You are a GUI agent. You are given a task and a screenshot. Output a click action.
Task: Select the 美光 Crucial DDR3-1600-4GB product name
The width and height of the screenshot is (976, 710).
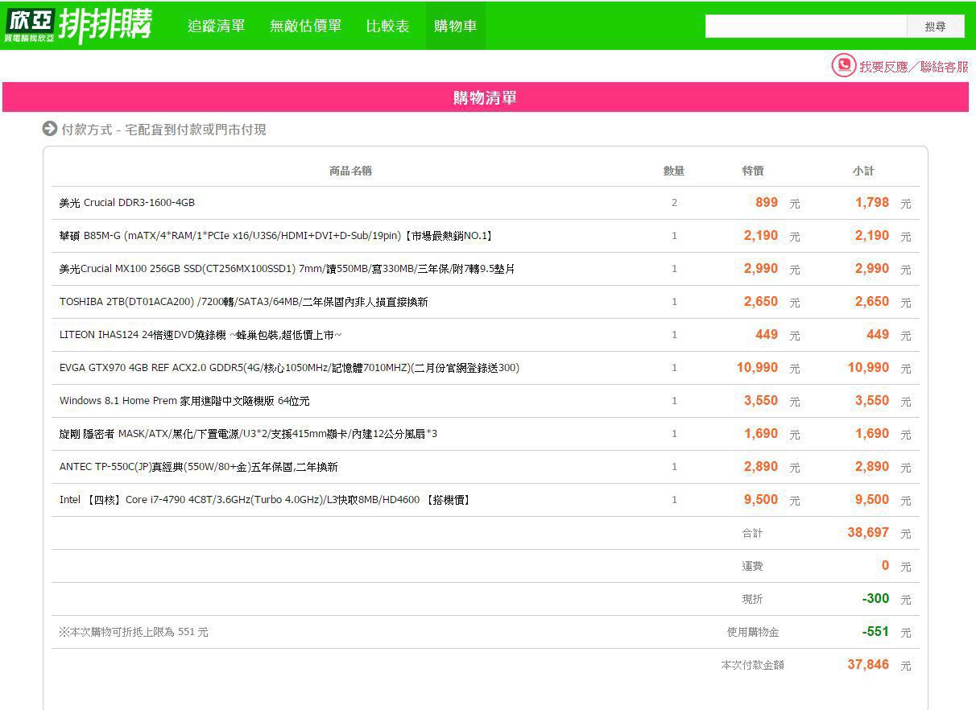click(127, 203)
